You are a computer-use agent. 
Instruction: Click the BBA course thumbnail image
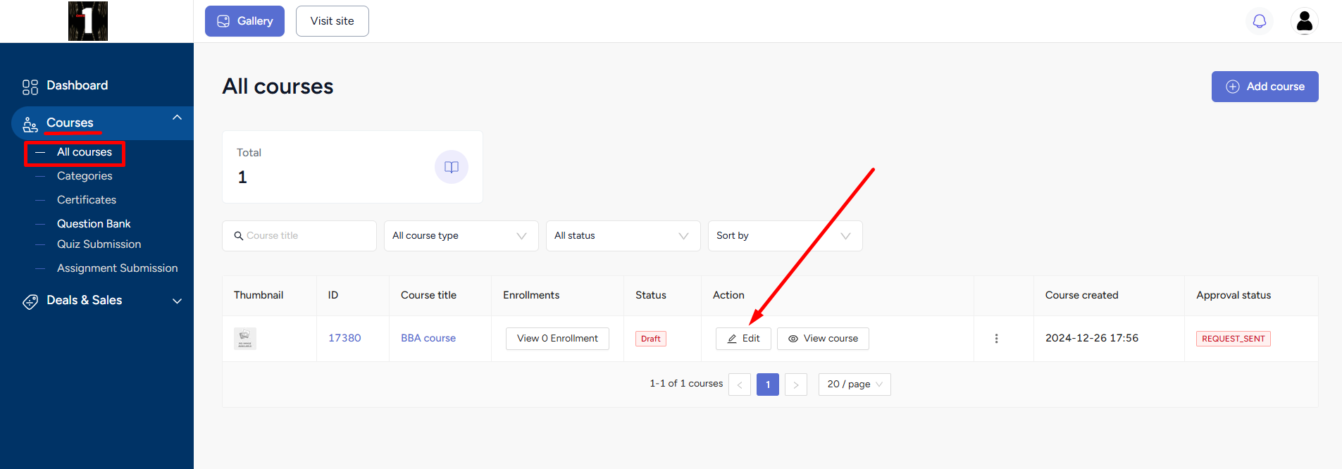click(245, 339)
